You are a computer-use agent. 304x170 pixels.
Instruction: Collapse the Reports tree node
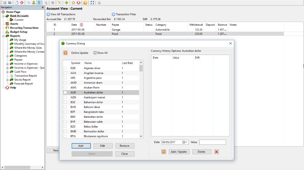point(3,36)
